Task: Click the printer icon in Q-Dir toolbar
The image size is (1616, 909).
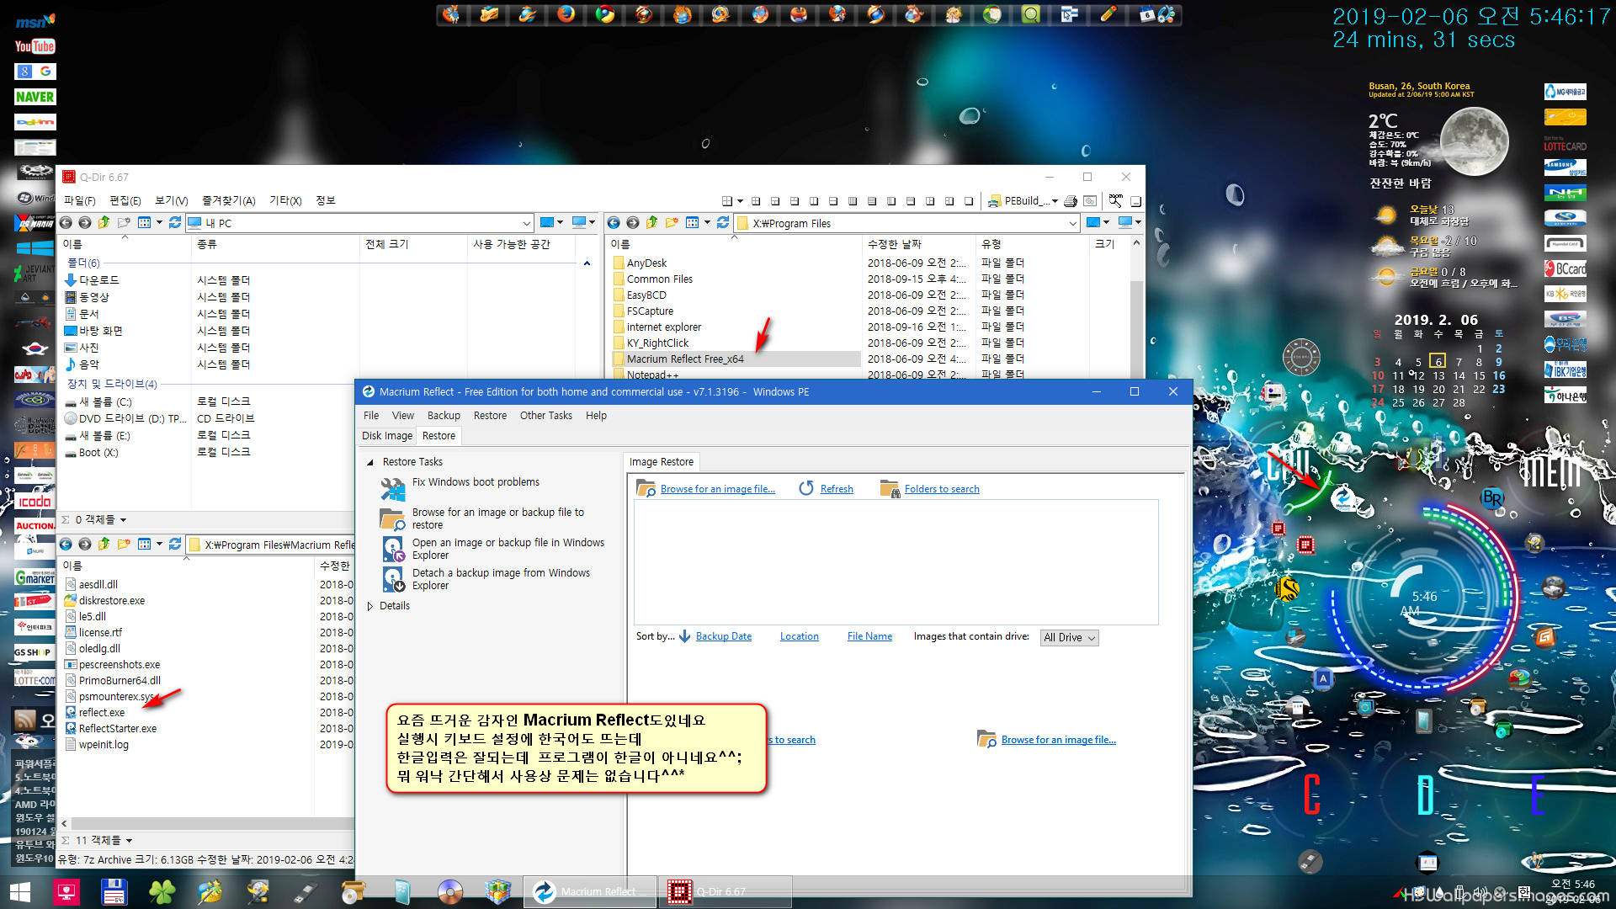Action: (1071, 201)
